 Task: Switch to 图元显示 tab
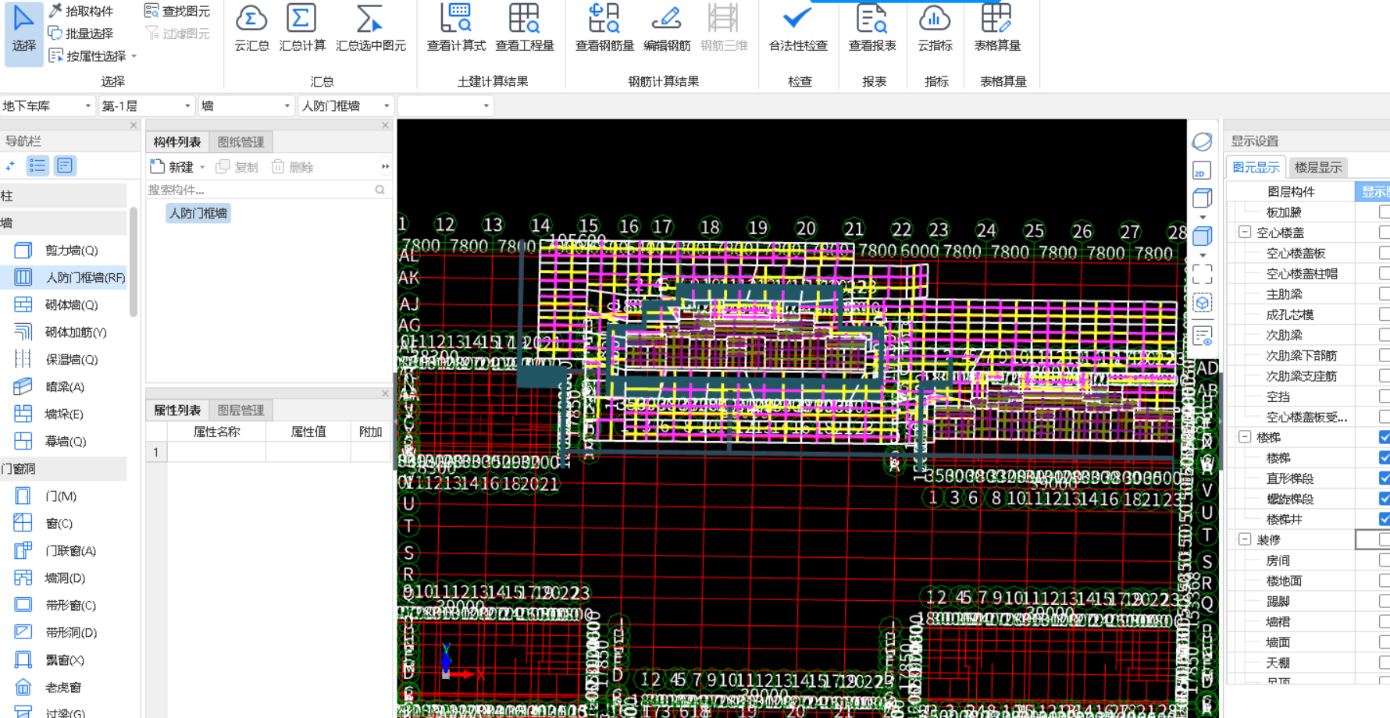click(x=1256, y=167)
